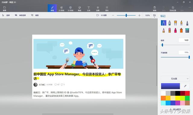Image resolution: width=193 pixels, height=115 pixels.
Task: Click the zoom out minus button
Action: click(x=113, y=15)
